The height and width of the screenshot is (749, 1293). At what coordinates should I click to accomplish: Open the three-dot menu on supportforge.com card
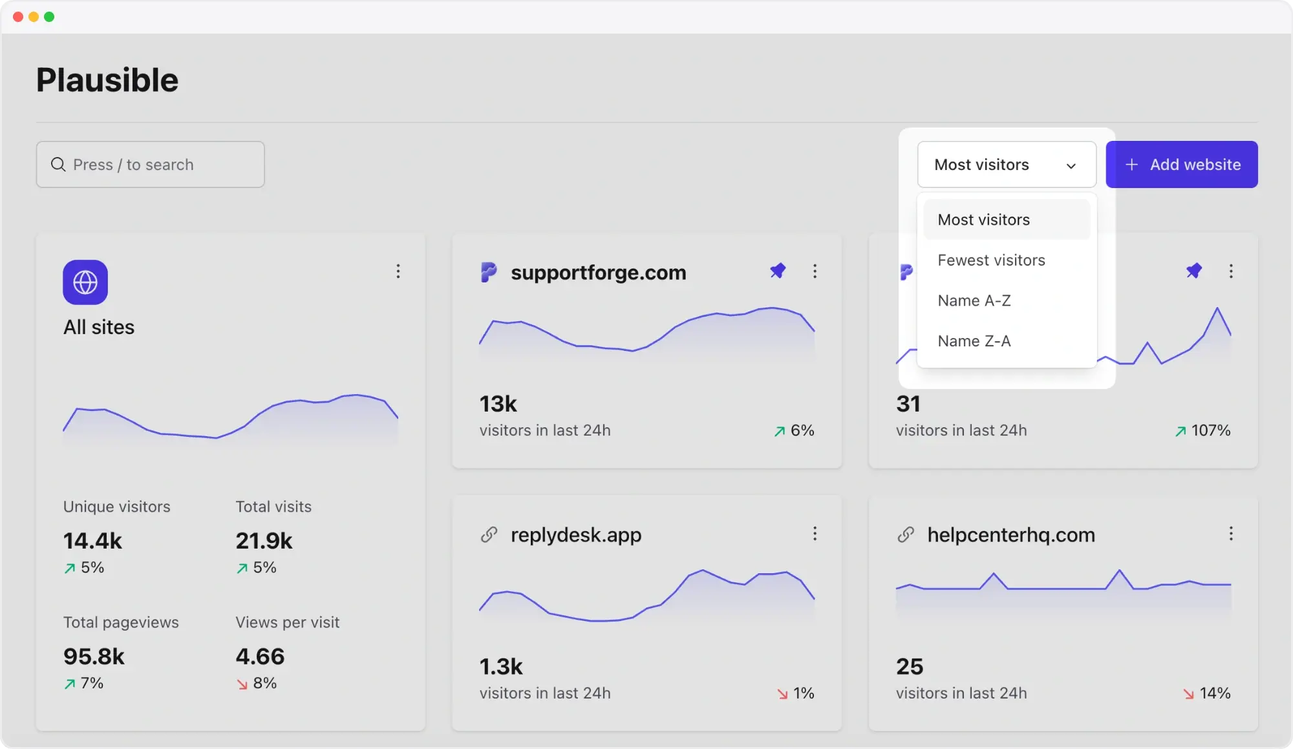(815, 271)
